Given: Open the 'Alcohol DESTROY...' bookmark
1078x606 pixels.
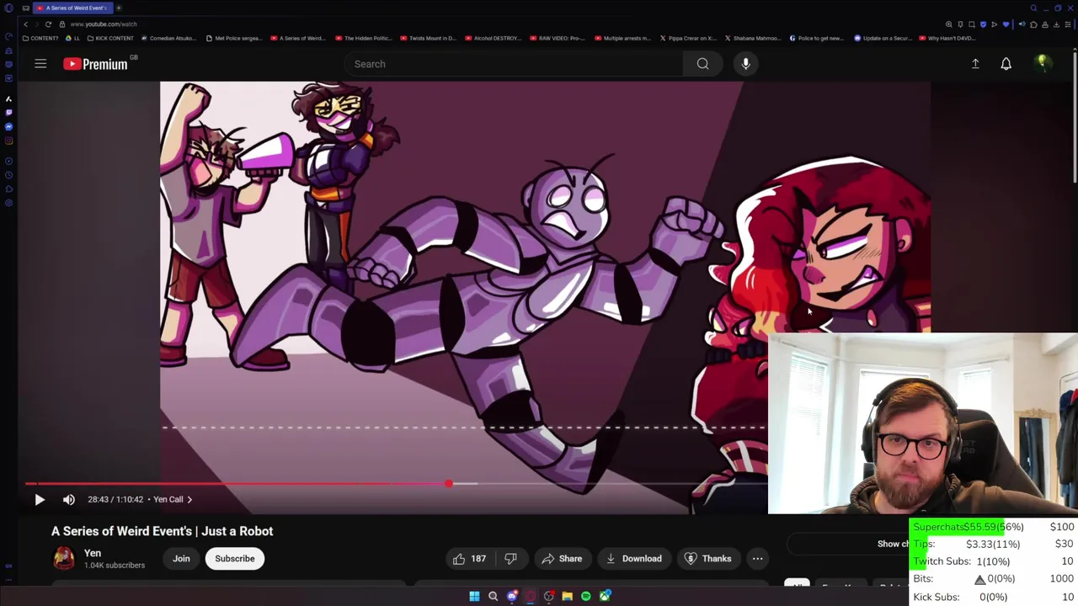Looking at the screenshot, I should [x=494, y=38].
